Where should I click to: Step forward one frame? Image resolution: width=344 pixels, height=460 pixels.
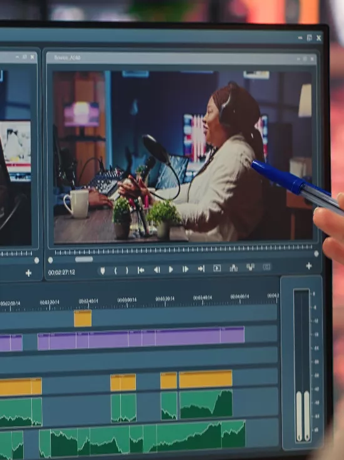pos(185,269)
